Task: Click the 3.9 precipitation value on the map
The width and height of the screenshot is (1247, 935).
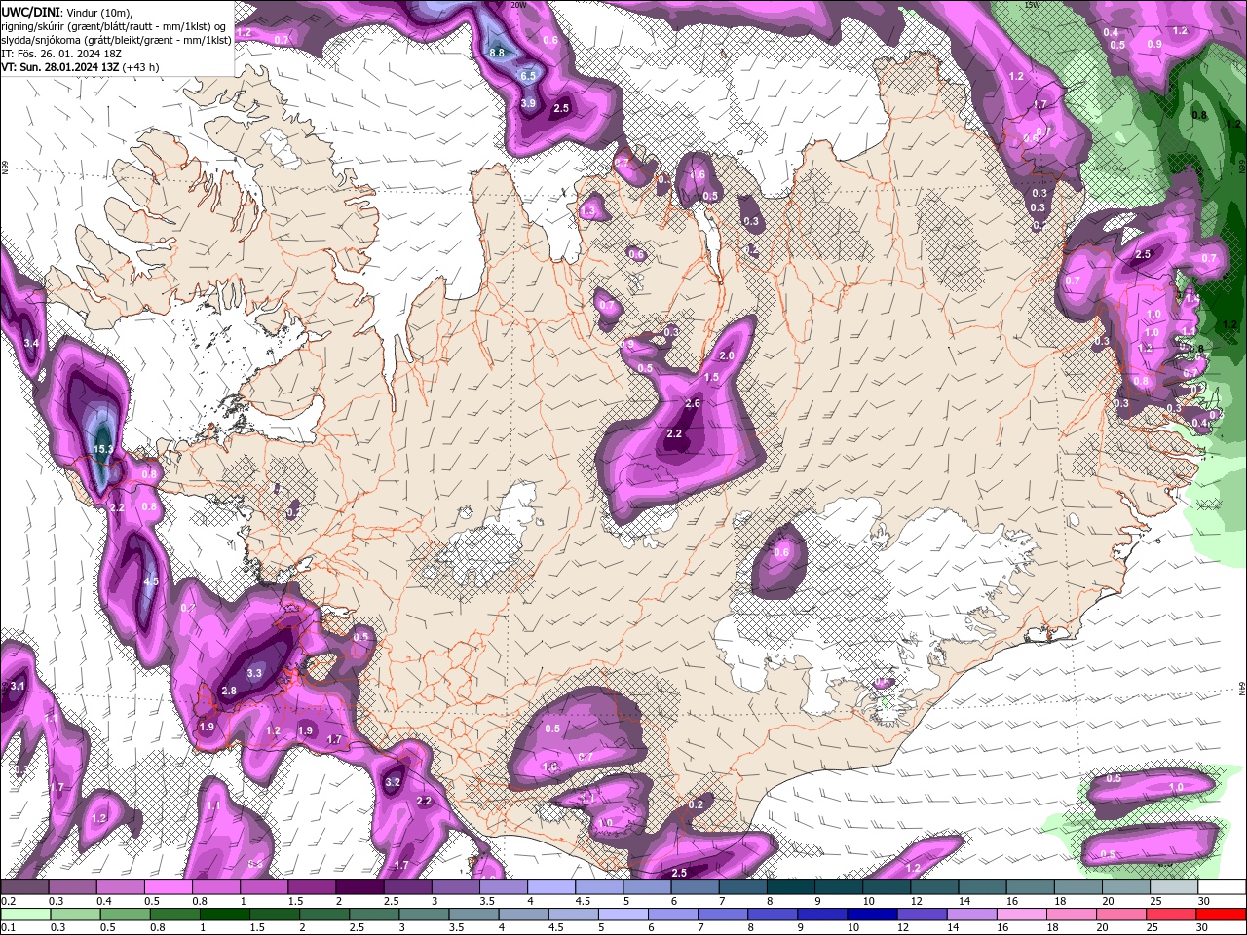Action: click(x=528, y=102)
